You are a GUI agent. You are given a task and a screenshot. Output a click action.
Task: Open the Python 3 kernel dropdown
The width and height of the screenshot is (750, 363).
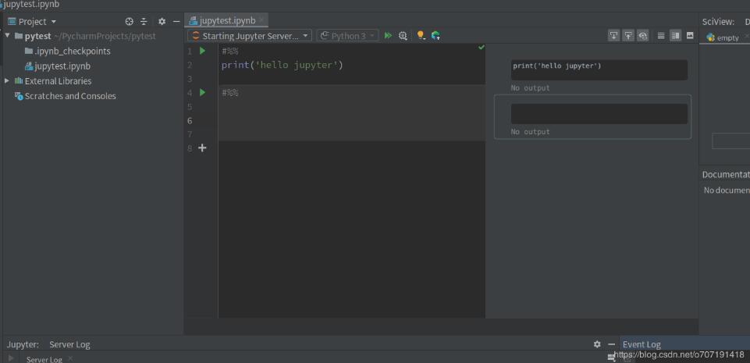347,36
